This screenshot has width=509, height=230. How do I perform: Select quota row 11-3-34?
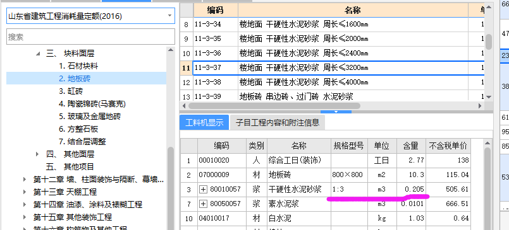(333, 25)
